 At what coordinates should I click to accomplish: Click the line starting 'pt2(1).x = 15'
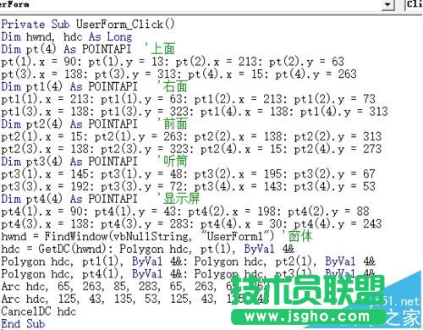[x=191, y=136]
